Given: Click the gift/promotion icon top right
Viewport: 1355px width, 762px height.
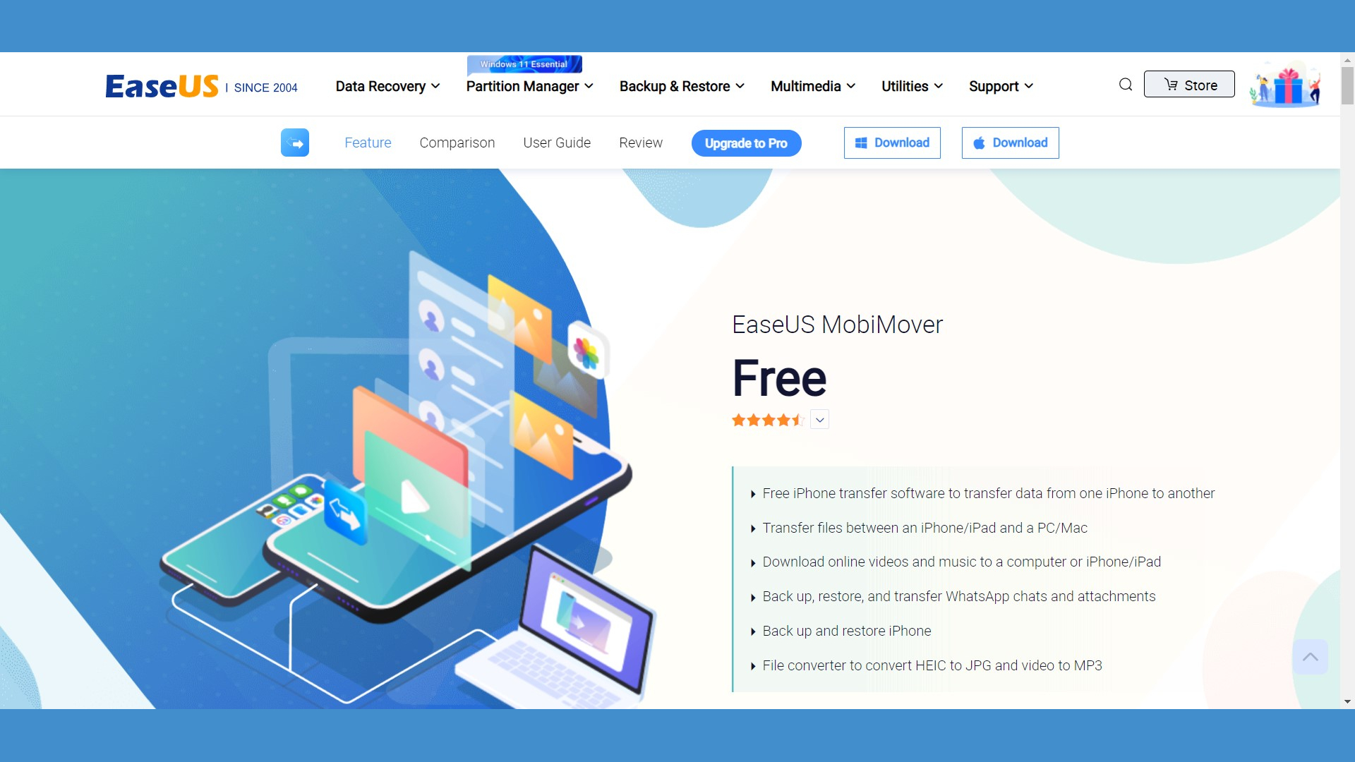Looking at the screenshot, I should coord(1289,85).
